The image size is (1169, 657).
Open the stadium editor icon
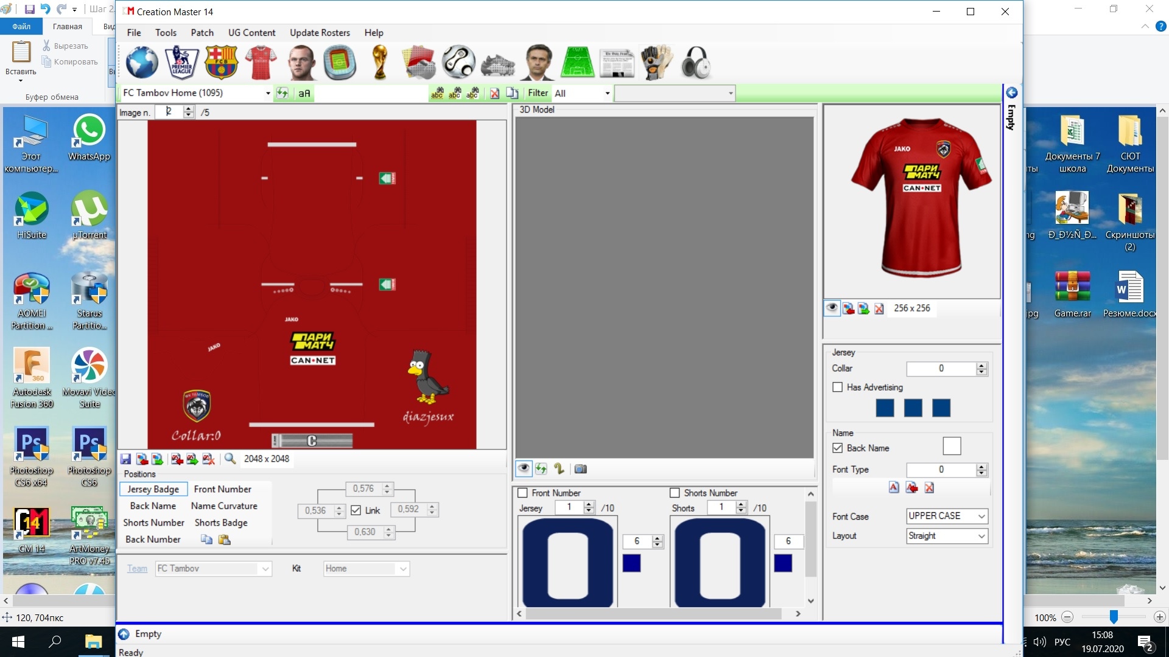(340, 63)
